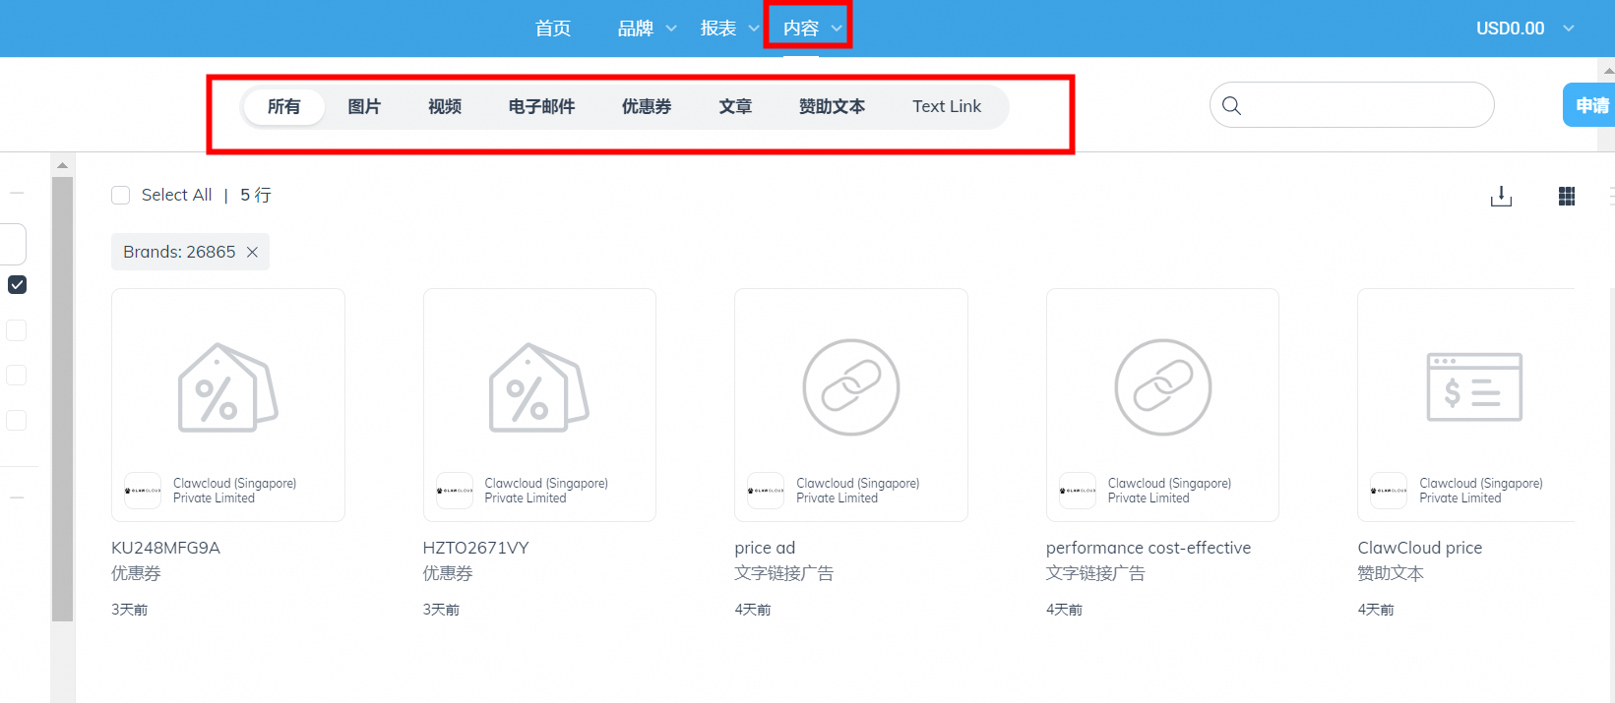Viewport: 1615px width, 703px height.
Task: Open the USD0.00 balance dropdown
Action: (x=1524, y=29)
